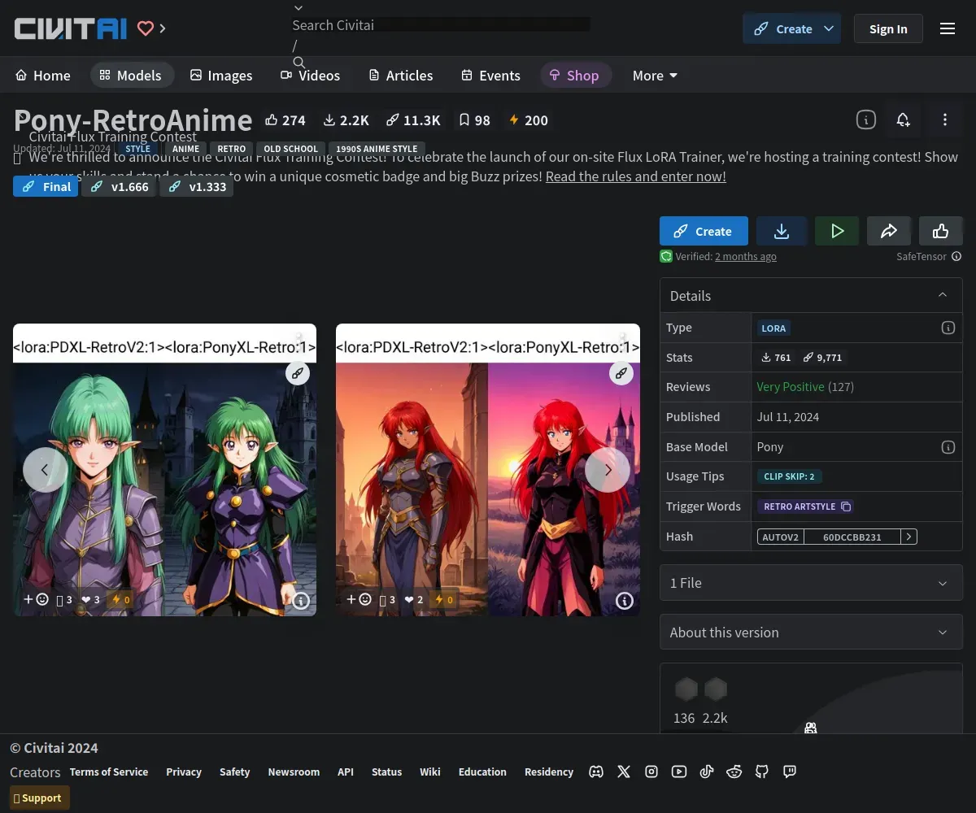
Task: Select version v1.333
Action: [x=197, y=187]
